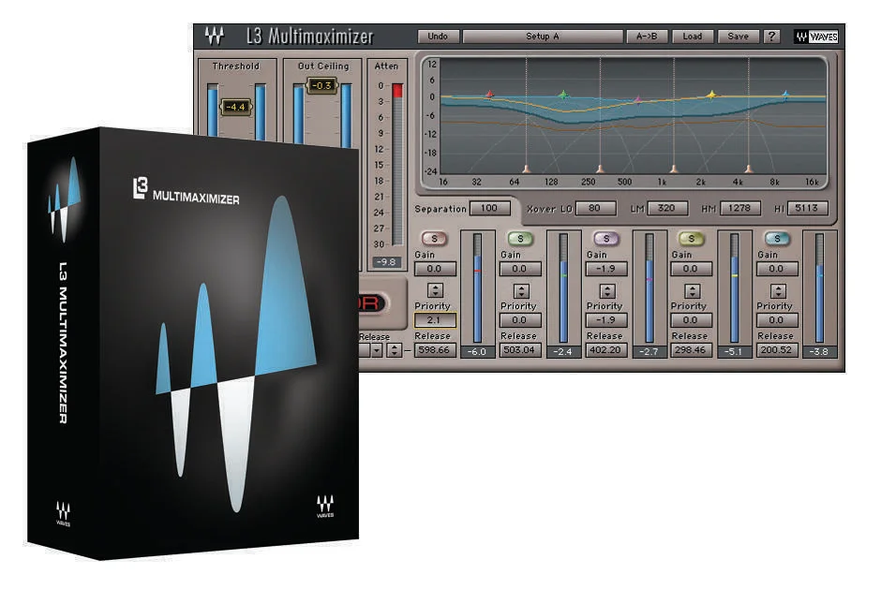The image size is (881, 589).
Task: Select the yellow high-mid band marker
Action: tap(711, 95)
